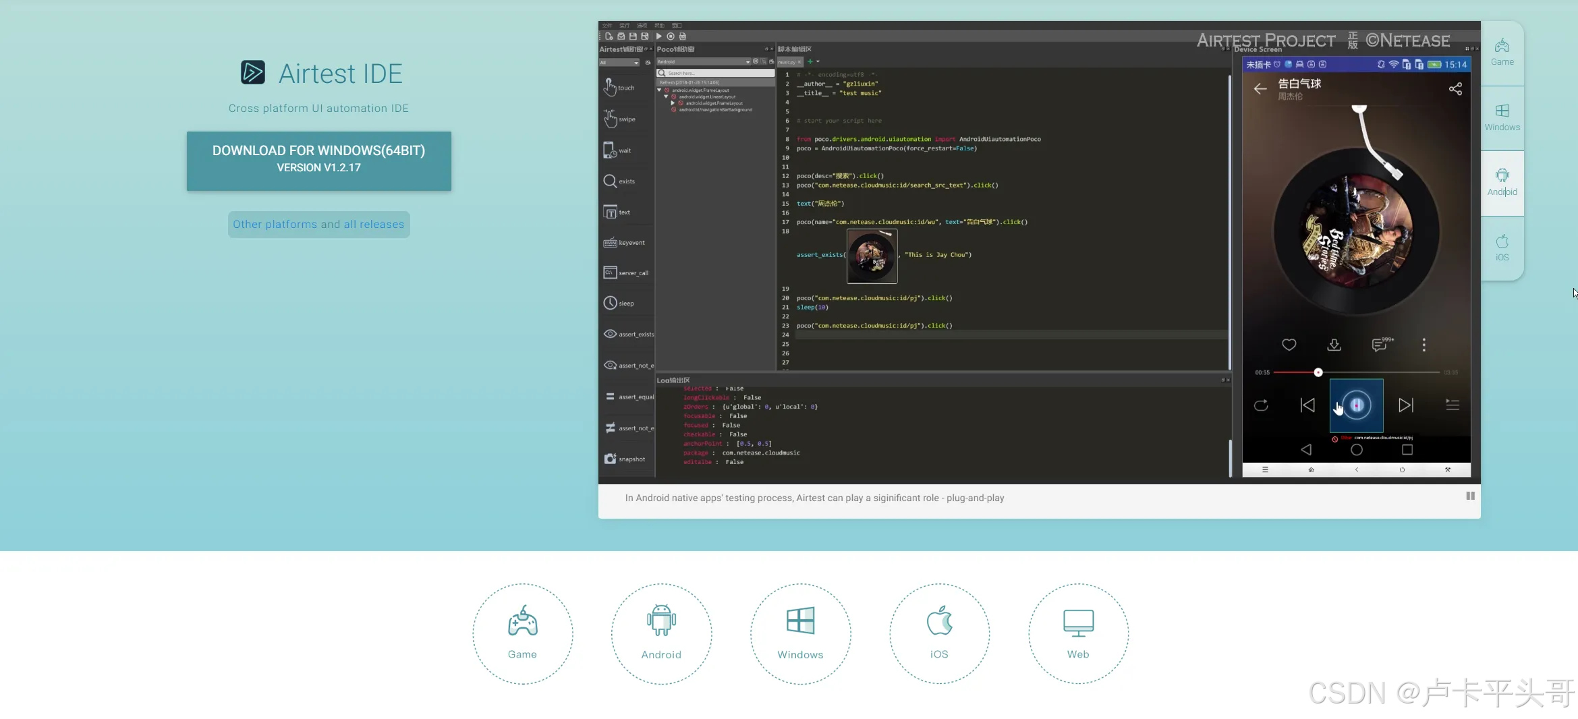Click the new script icon in IDE toolbar
1578x719 pixels.
tap(609, 36)
